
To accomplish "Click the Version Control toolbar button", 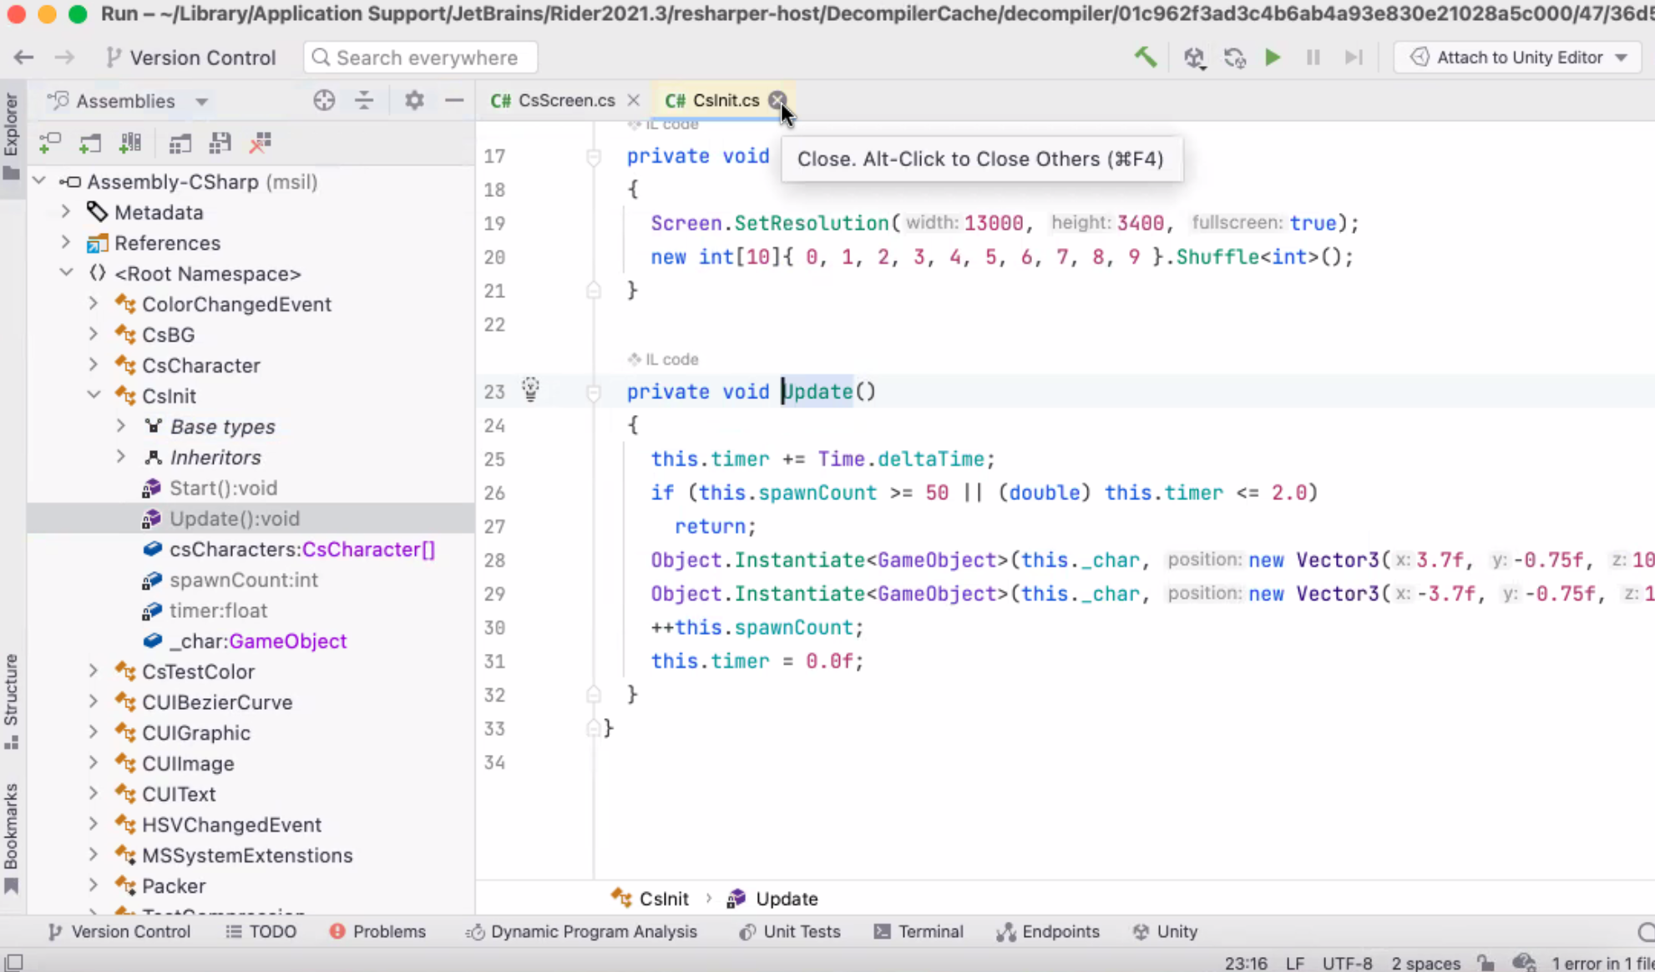I will point(190,58).
